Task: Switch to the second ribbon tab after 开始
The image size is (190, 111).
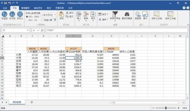Action: (25, 8)
